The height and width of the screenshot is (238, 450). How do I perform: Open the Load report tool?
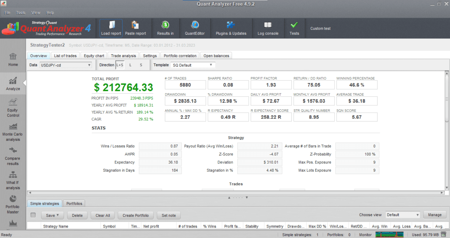click(x=111, y=28)
